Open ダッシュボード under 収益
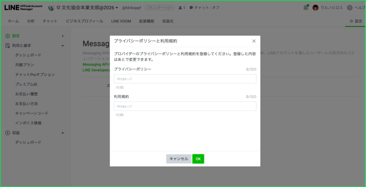Image resolution: width=366 pixels, height=187 pixels. click(28, 142)
